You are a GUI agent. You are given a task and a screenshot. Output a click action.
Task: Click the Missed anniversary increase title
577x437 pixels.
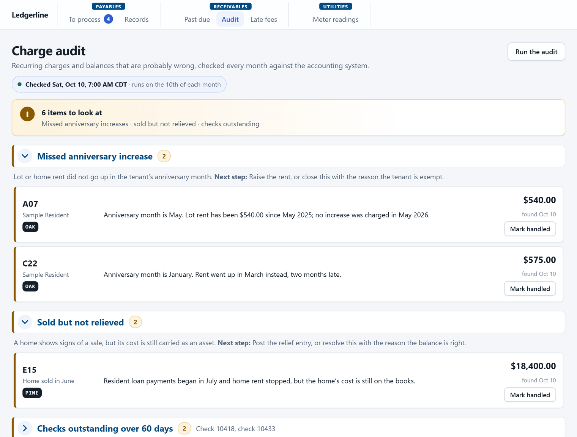[95, 156]
